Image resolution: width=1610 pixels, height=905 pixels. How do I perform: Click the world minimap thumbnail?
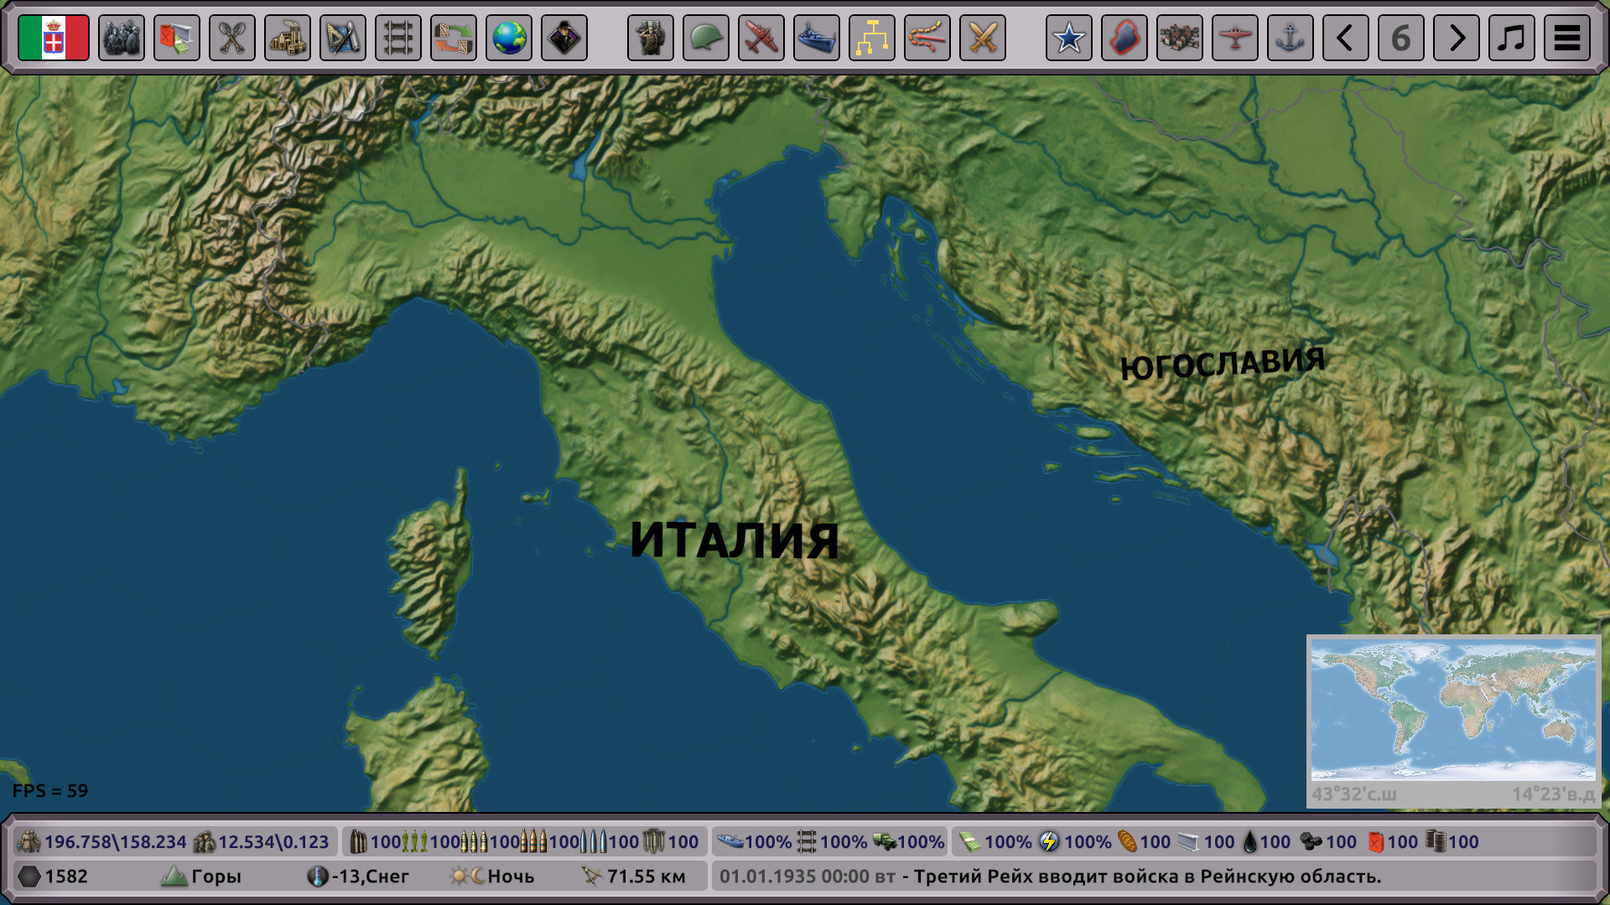pos(1453,711)
